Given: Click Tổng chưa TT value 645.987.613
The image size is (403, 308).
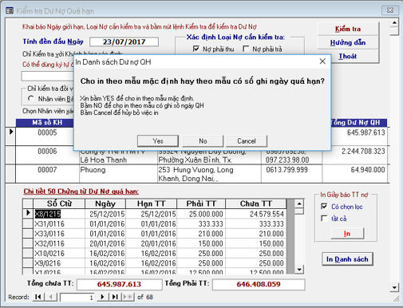Looking at the screenshot, I should coord(119,284).
